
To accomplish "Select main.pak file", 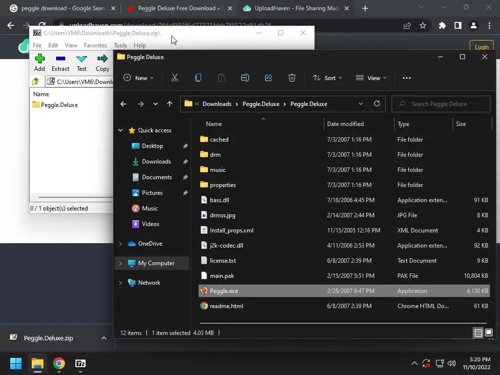I will tap(344, 276).
